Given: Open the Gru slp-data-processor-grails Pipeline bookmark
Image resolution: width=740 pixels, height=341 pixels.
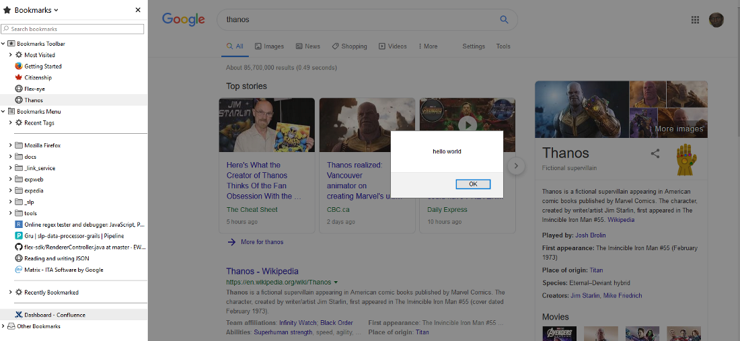Looking at the screenshot, I should click(x=74, y=236).
